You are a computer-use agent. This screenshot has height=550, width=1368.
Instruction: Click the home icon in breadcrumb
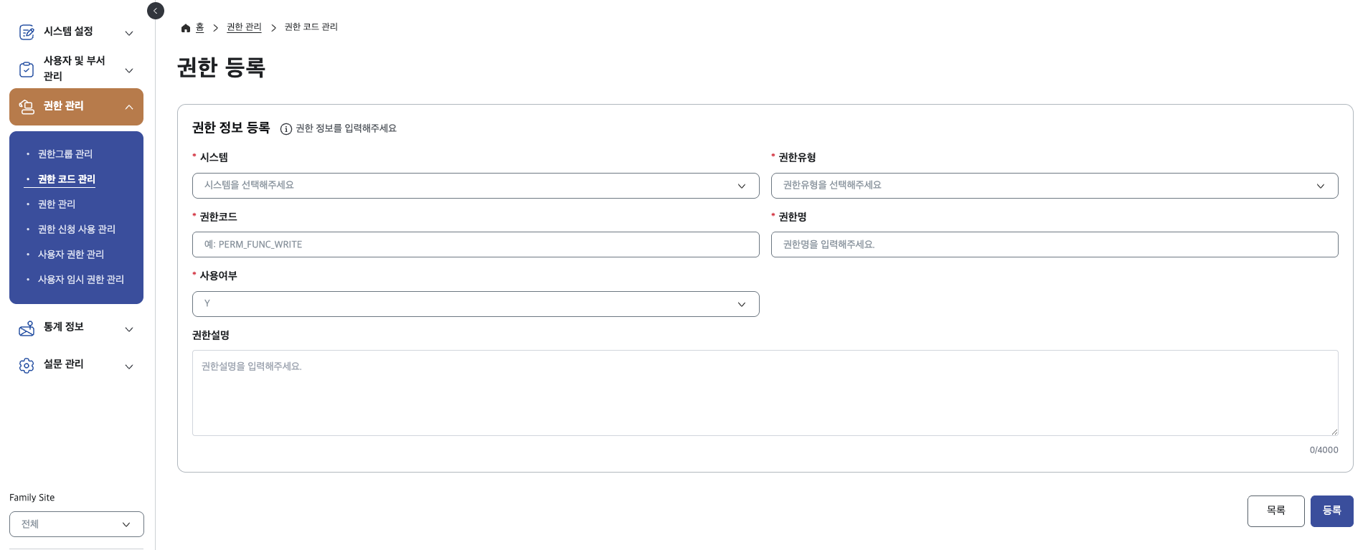coord(186,28)
